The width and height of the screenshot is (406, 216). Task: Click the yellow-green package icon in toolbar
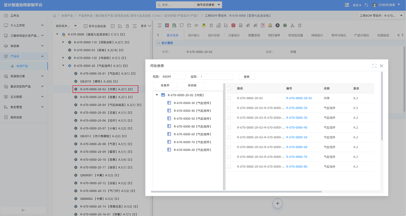tap(204, 25)
